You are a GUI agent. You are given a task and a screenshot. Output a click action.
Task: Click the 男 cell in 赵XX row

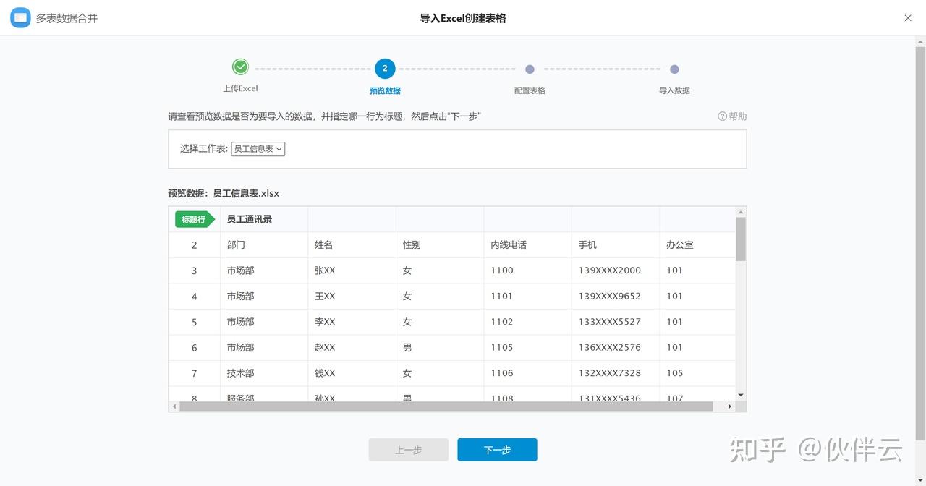pyautogui.click(x=440, y=348)
